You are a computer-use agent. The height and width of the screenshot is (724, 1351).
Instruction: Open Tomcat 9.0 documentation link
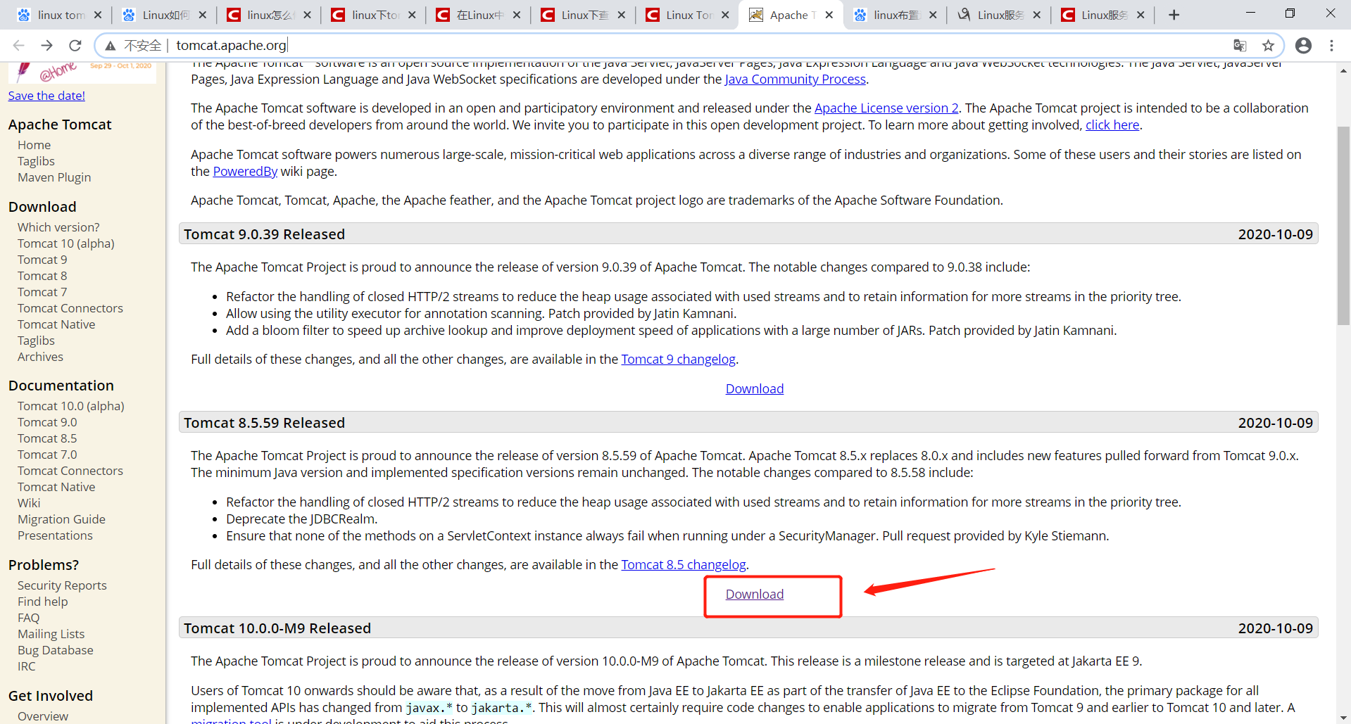coord(47,422)
